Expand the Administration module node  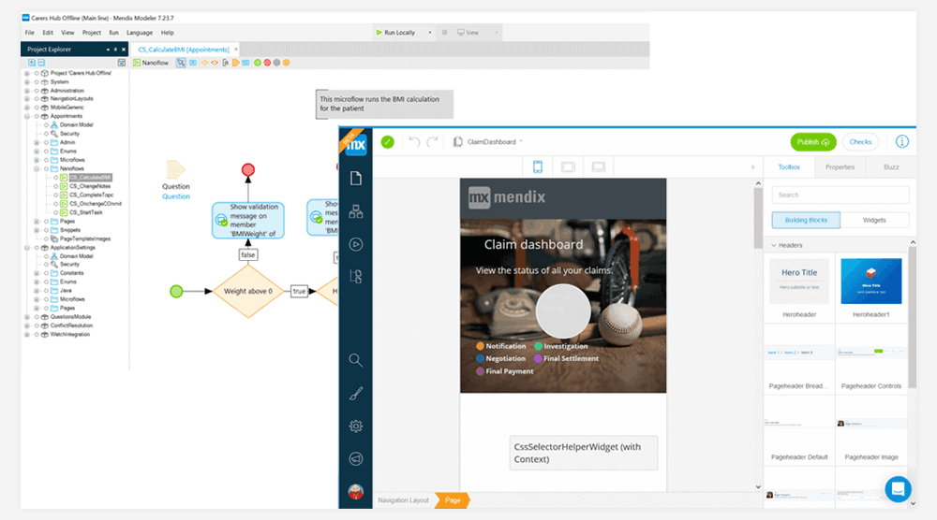(27, 91)
